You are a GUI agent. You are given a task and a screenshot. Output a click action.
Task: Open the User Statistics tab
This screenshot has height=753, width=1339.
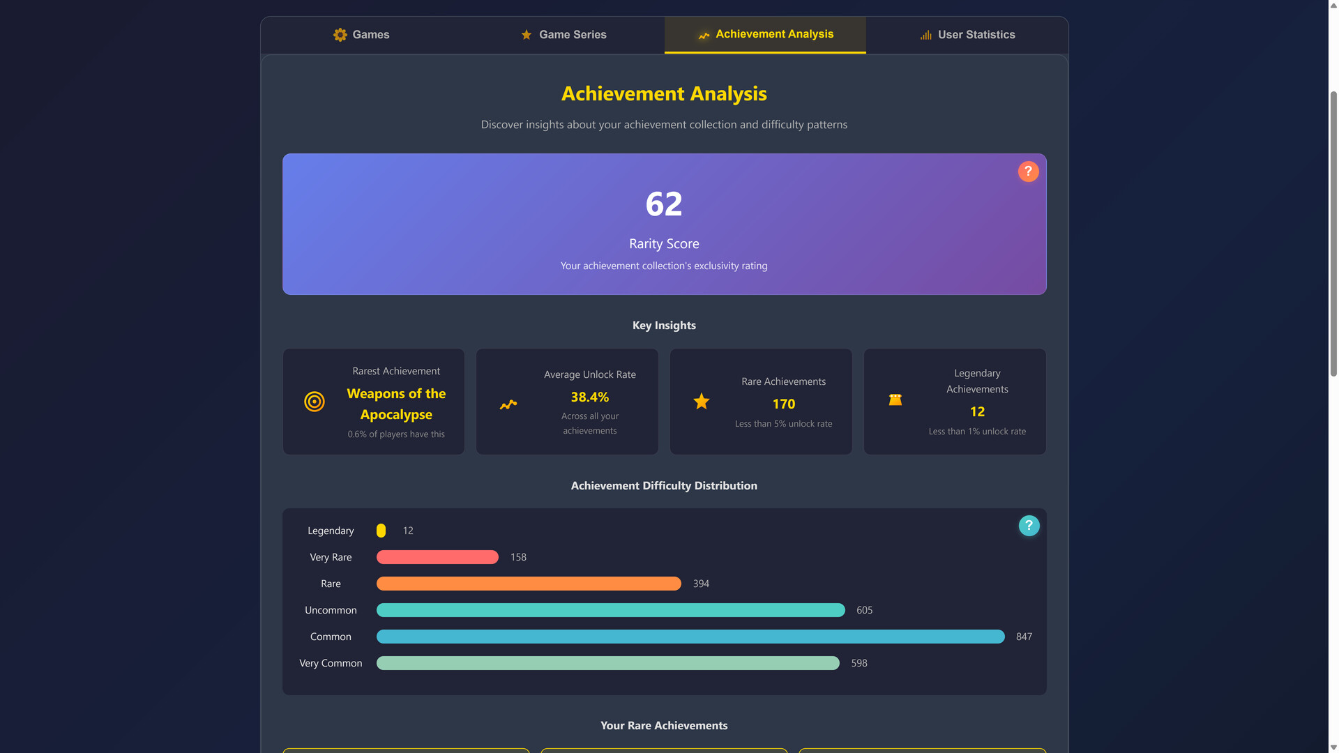[x=967, y=35]
